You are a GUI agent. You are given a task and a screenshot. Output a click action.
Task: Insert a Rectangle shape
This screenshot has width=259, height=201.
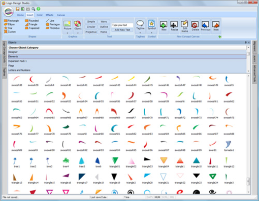click(x=12, y=21)
